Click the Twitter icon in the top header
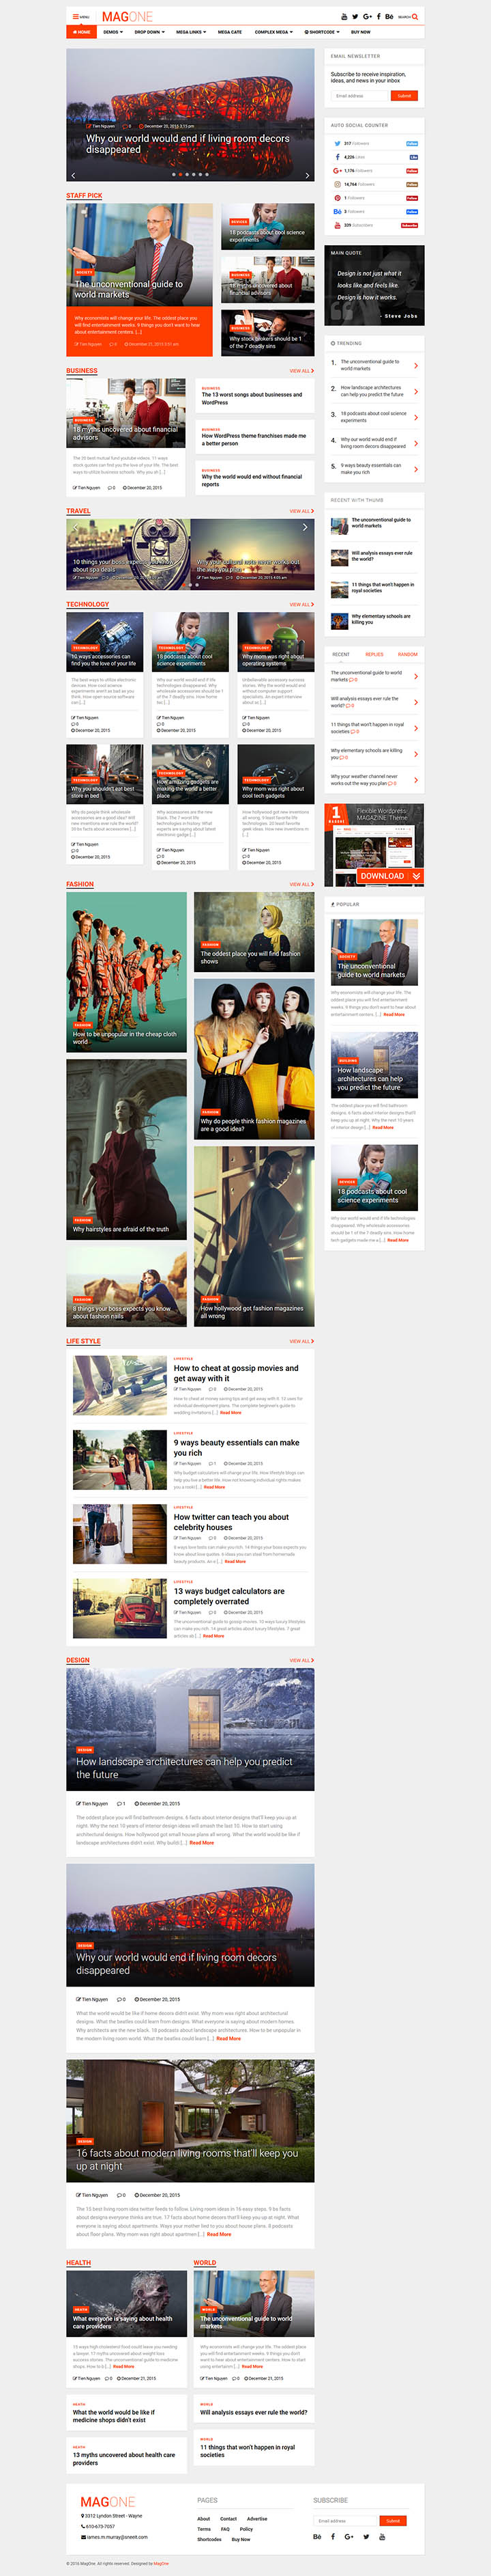Screen dimensions: 491x2576 pos(355,17)
